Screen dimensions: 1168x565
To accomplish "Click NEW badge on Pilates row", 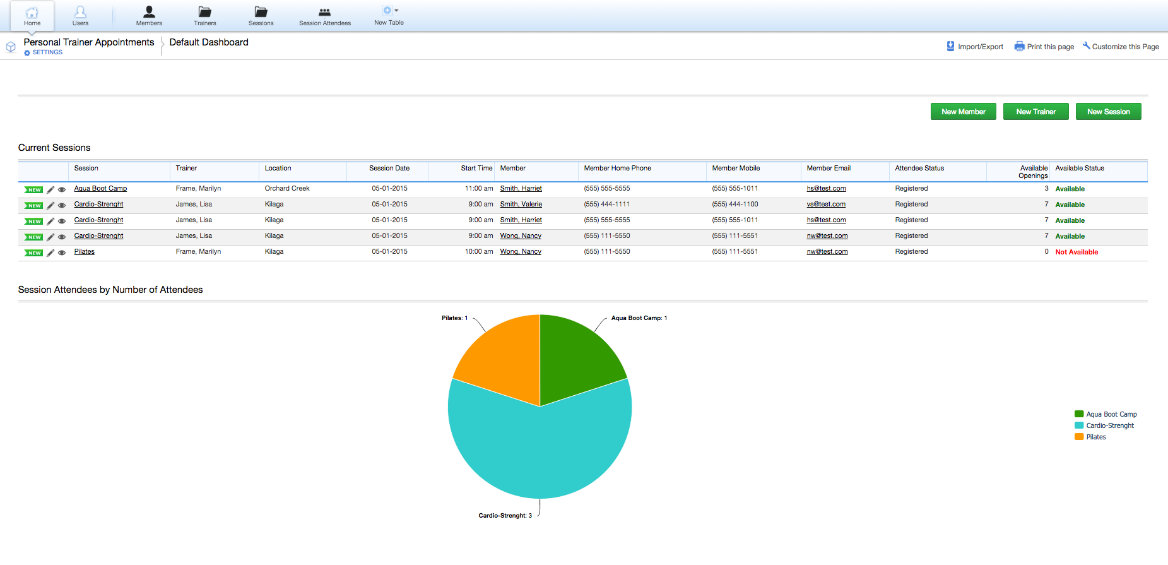I will (x=33, y=253).
